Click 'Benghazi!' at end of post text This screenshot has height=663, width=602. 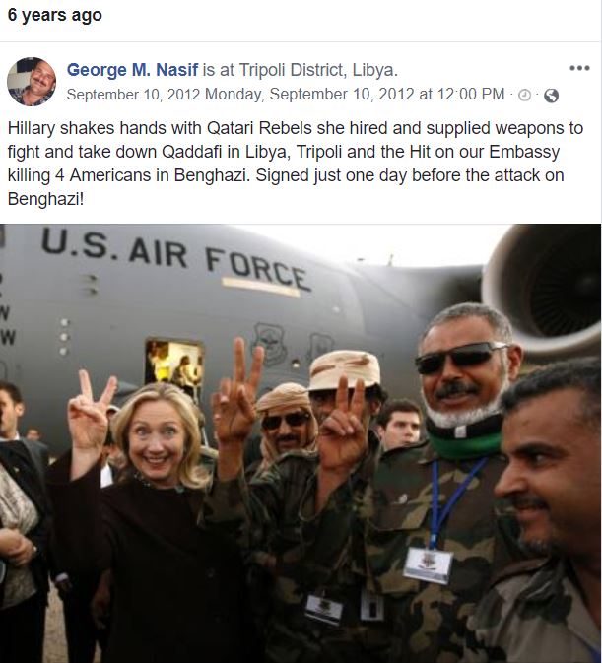[x=45, y=199]
